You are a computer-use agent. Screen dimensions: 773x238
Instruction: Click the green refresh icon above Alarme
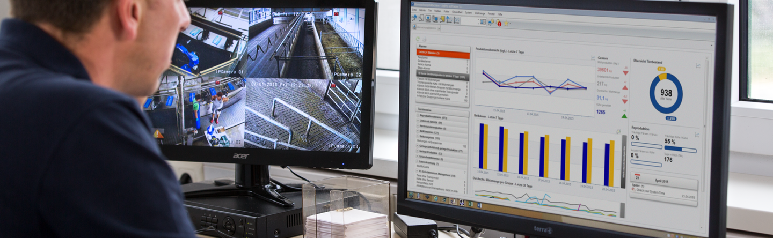418,39
